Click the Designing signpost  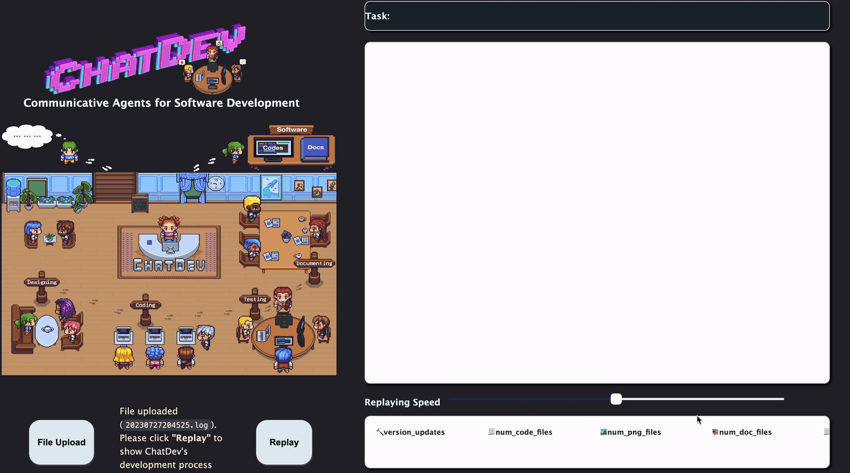tap(42, 283)
